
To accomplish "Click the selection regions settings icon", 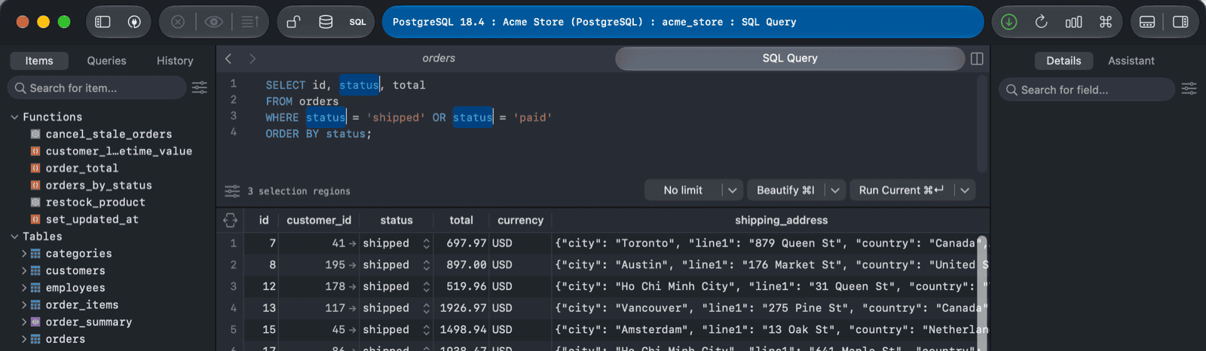I will point(232,191).
